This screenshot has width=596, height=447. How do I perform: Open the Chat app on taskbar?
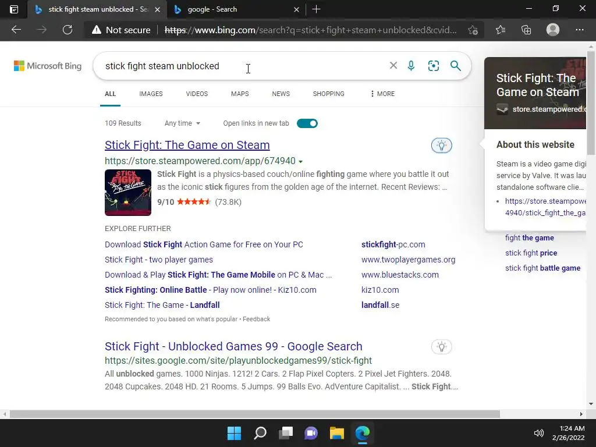coord(311,433)
